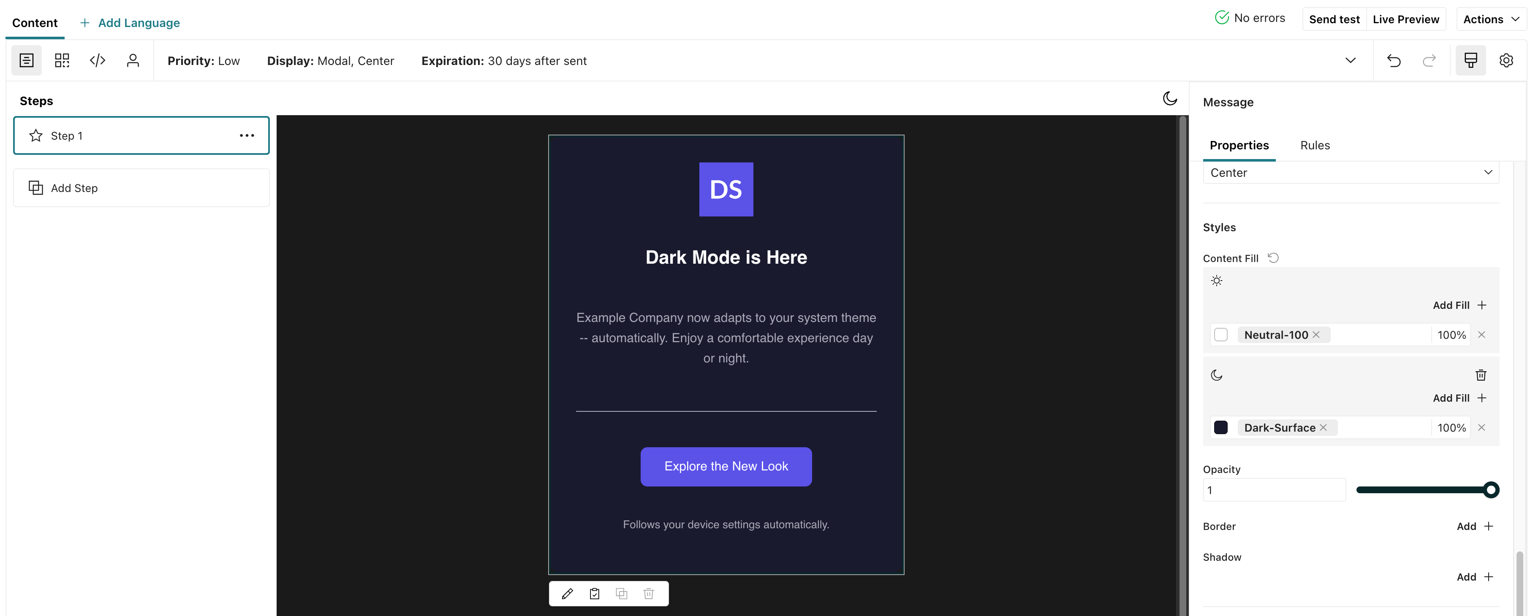The height and width of the screenshot is (616, 1533).
Task: Open the user preview person icon
Action: [x=133, y=61]
